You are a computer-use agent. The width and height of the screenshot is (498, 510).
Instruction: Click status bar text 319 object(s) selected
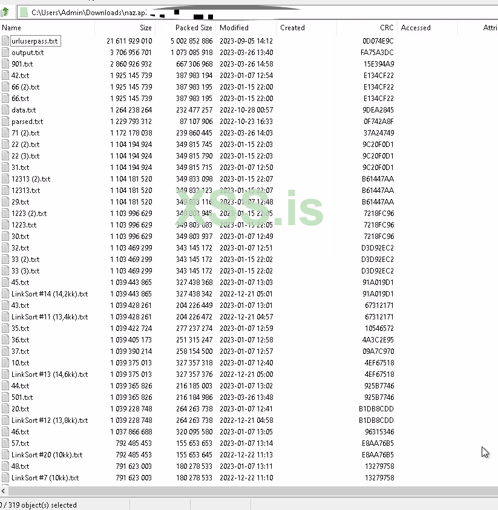coord(42,505)
